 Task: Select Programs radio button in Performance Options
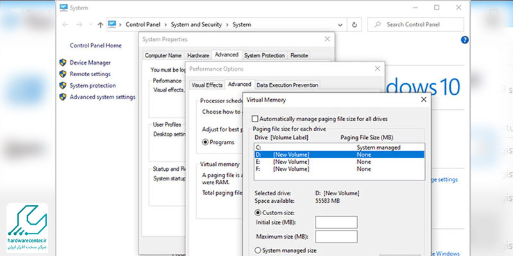[x=205, y=142]
